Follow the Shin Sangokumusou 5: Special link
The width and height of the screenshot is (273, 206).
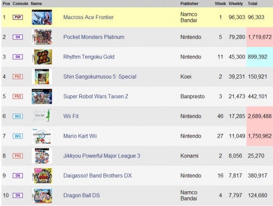[100, 76]
